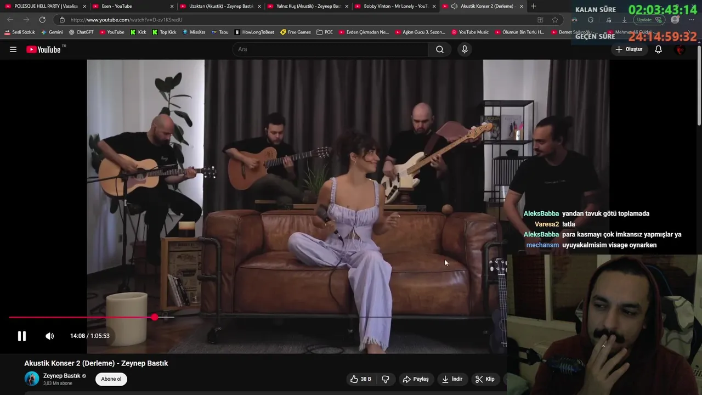The height and width of the screenshot is (395, 702).
Task: Open Evden Çıkmadan Ne... bookmark
Action: pos(364,32)
